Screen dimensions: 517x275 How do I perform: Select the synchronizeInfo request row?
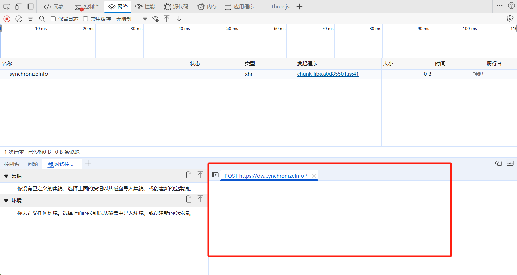29,74
